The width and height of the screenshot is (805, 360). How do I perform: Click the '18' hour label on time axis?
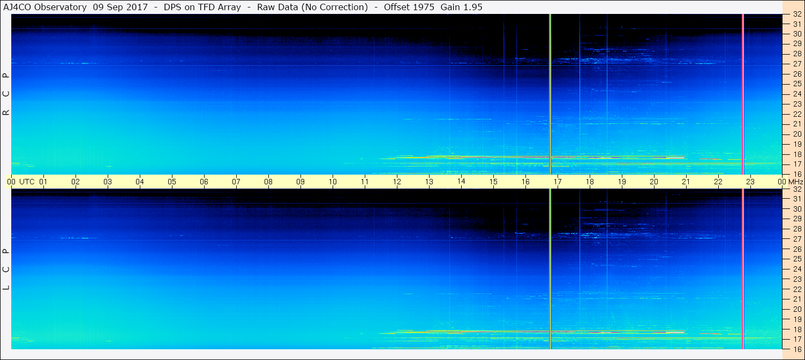pos(590,182)
